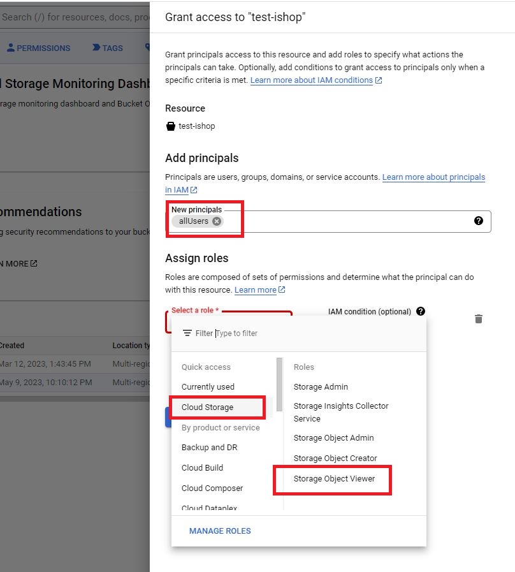Click the Manage Roles button
Viewport: 515px width, 572px height.
tap(220, 531)
